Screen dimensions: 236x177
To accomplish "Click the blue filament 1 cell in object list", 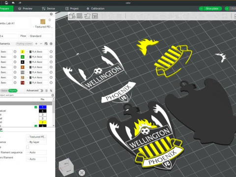I will pyautogui.click(x=43, y=107).
